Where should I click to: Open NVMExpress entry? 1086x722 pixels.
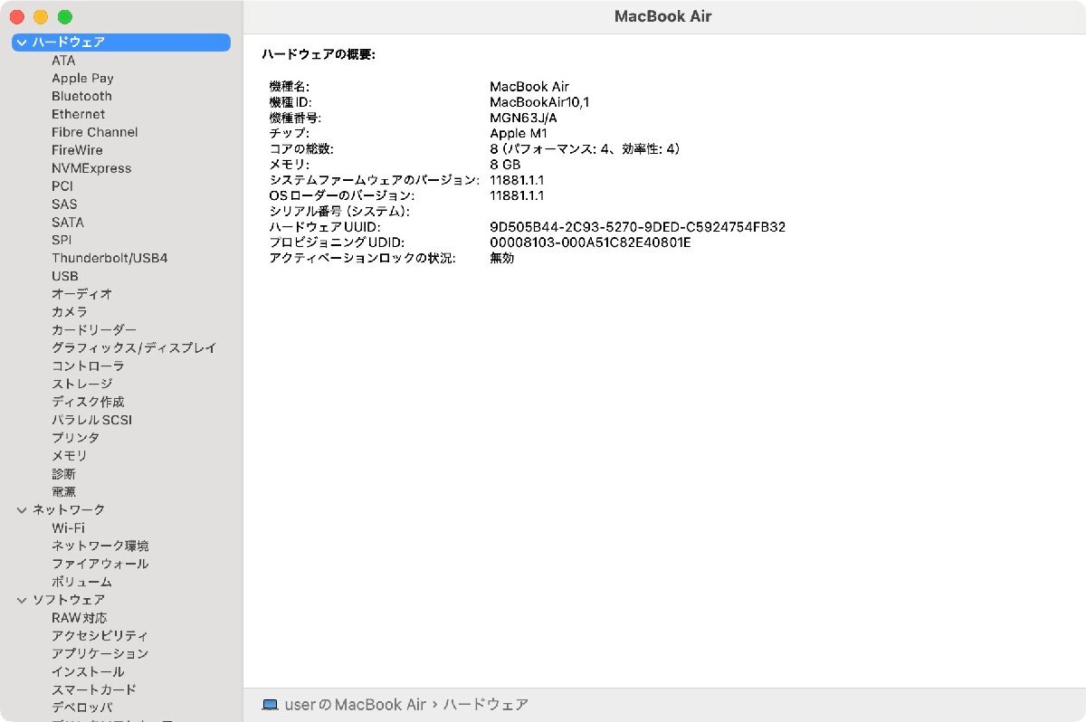91,168
